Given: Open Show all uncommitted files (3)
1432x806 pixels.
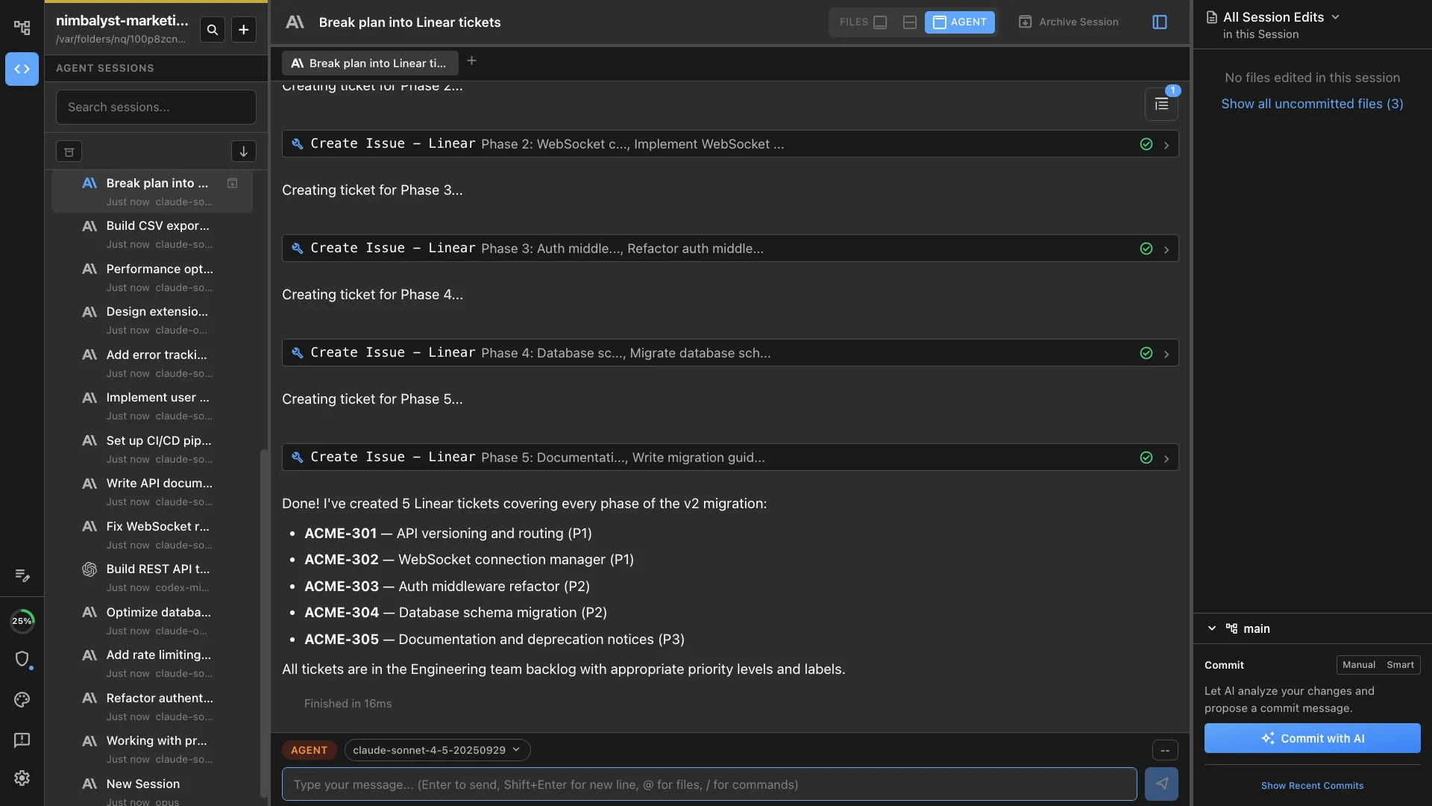Looking at the screenshot, I should pyautogui.click(x=1312, y=104).
